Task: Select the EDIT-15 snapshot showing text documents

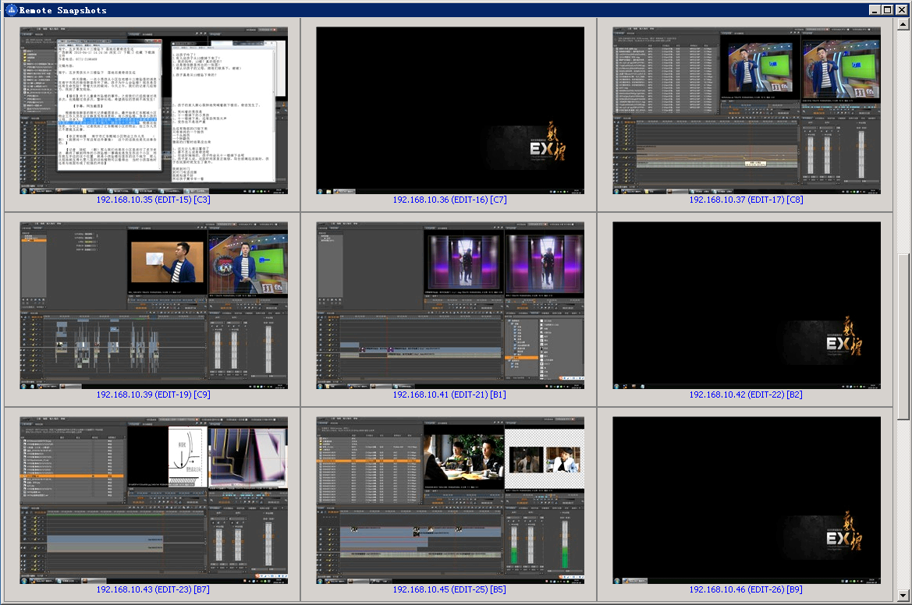Action: point(154,110)
